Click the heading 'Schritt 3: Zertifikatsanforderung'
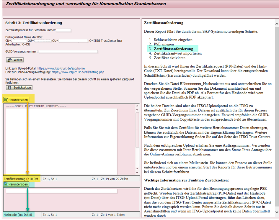 (34, 23)
